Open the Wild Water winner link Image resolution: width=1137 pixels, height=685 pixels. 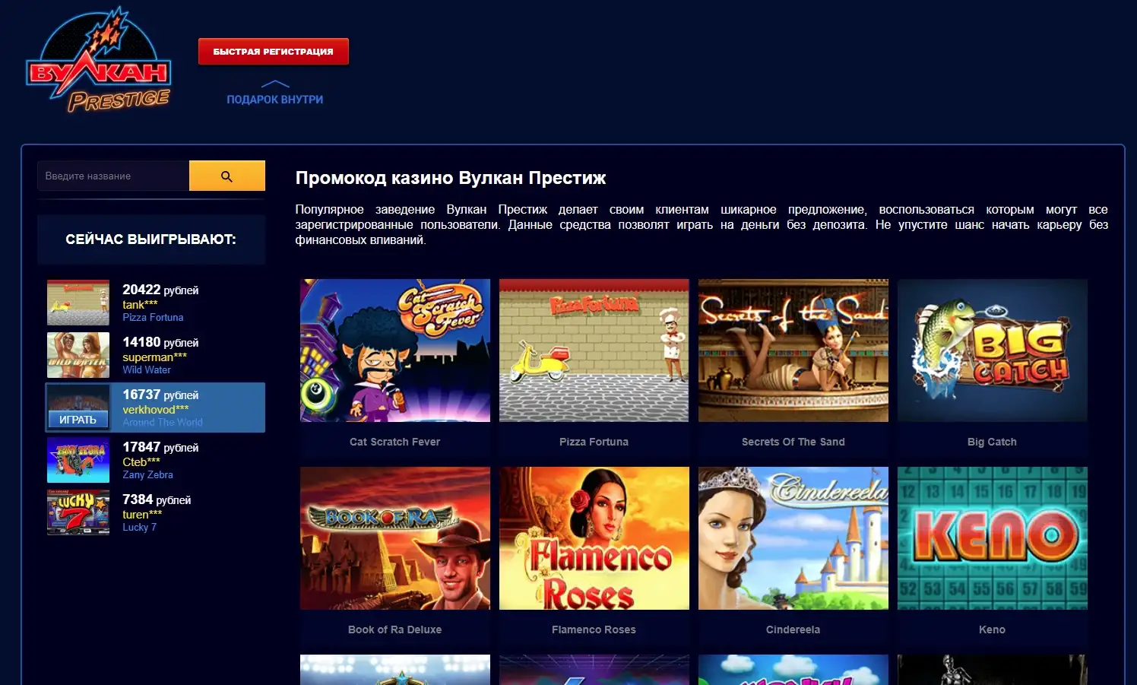pos(147,370)
